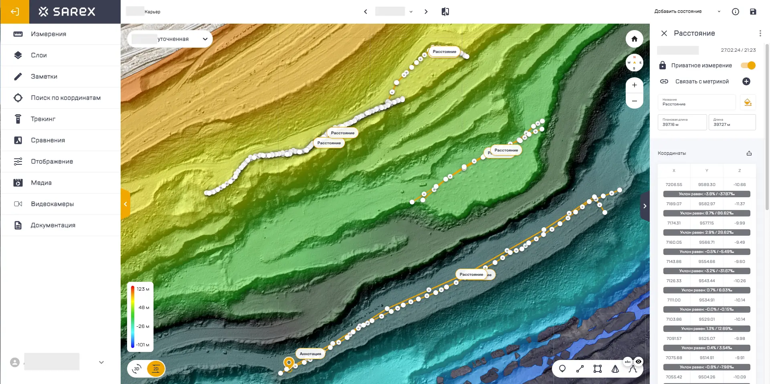Select the point marker tool
Screen dimensions: 770x384
562,369
